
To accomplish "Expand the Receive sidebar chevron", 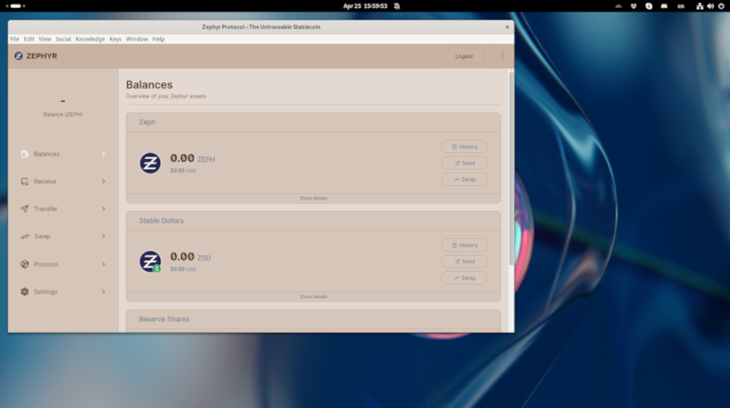I will 104,182.
